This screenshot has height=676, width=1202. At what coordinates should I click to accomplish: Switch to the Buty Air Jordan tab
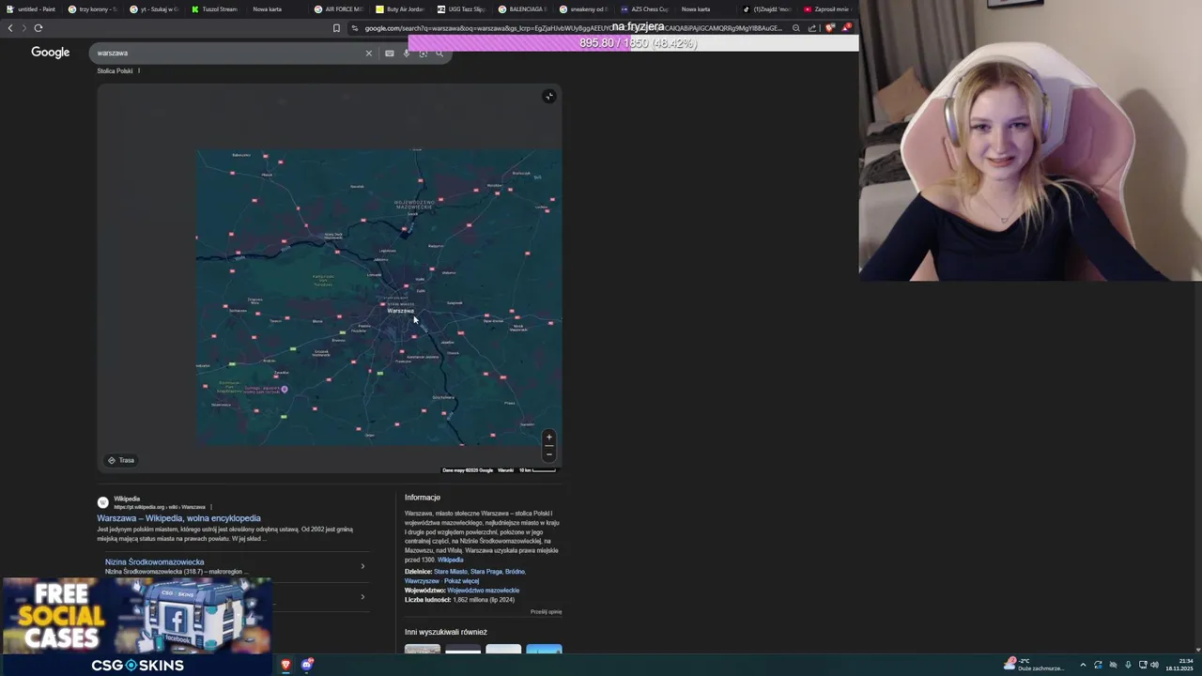click(x=400, y=9)
